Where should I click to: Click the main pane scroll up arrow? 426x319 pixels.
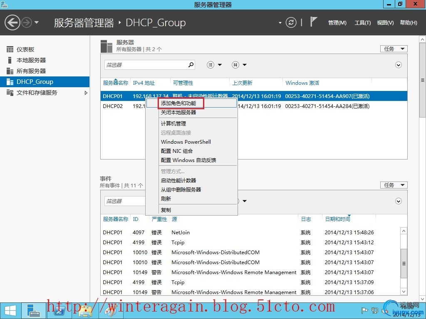[x=423, y=39]
